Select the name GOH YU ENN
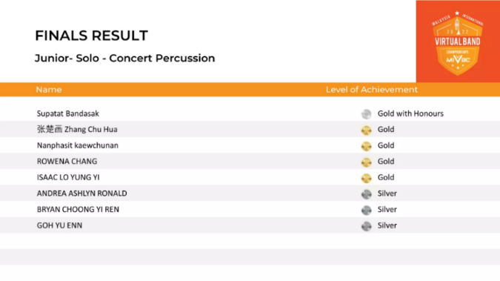This screenshot has height=281, width=500. (59, 225)
